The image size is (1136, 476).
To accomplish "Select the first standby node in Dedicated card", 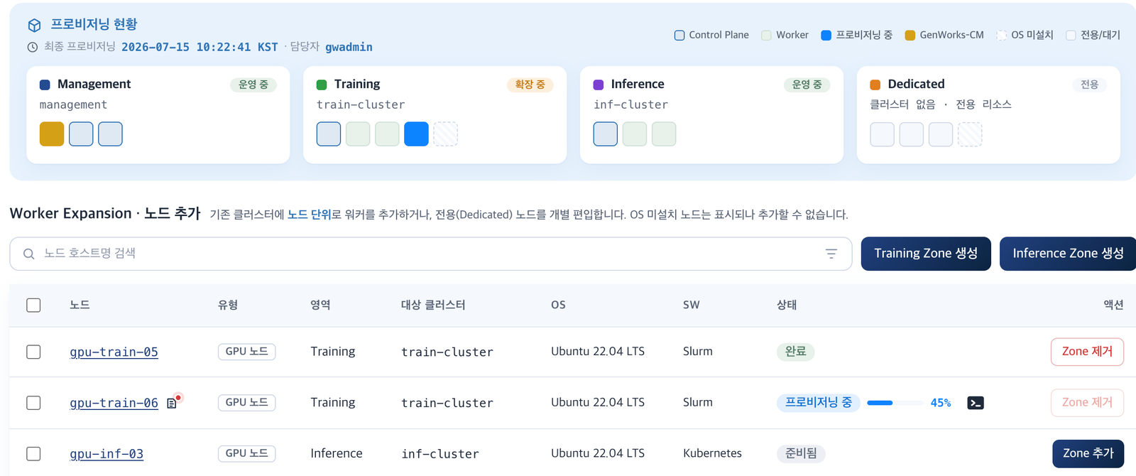I will point(883,134).
